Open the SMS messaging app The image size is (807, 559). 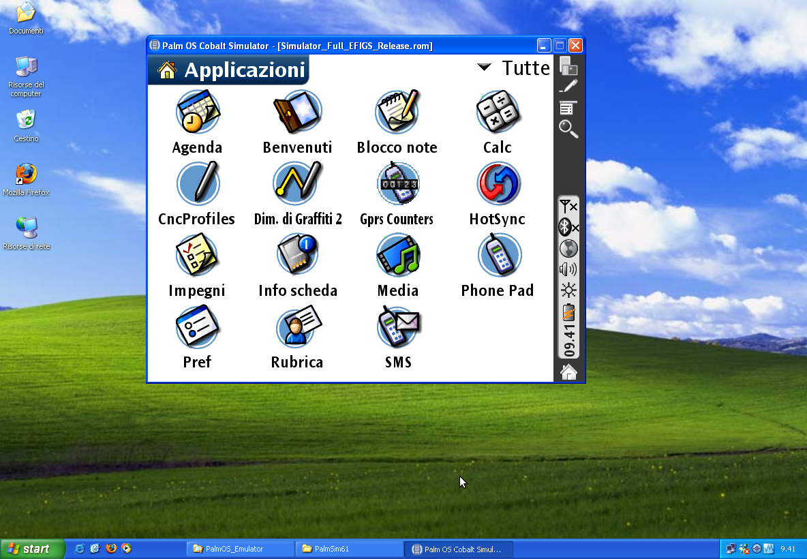pyautogui.click(x=398, y=327)
